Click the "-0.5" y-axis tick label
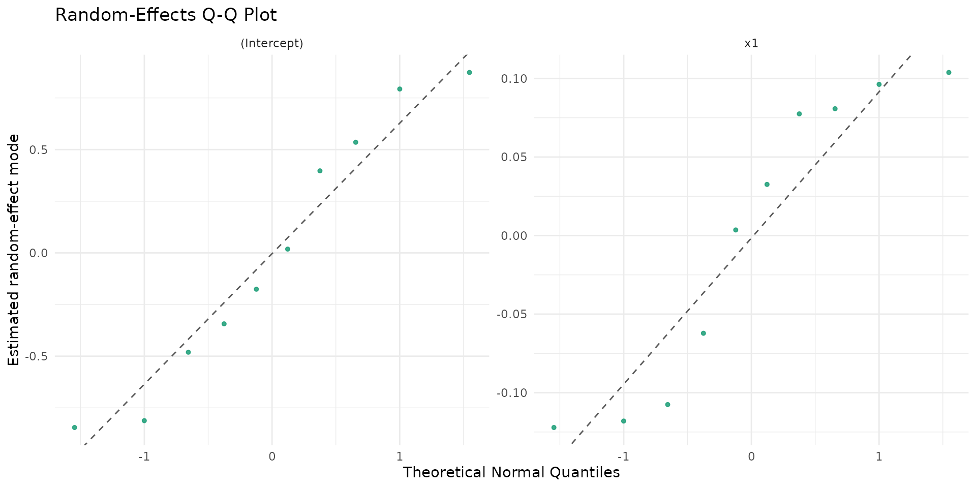This screenshot has height=488, width=976. (x=37, y=356)
